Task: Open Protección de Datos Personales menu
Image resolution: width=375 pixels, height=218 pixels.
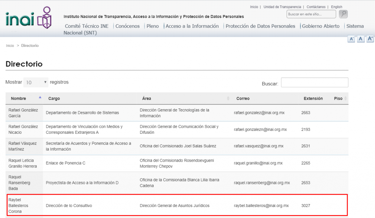Action: click(260, 26)
